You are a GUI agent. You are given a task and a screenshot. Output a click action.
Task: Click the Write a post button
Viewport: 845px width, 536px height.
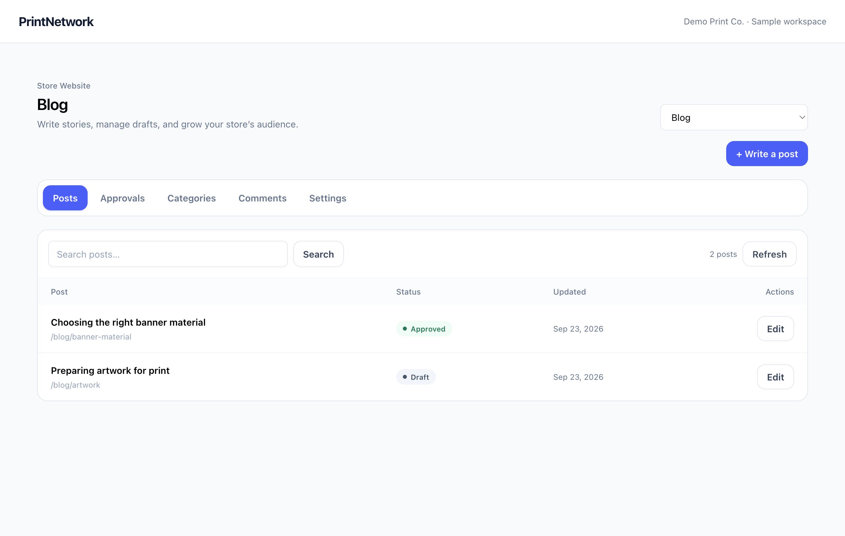767,154
